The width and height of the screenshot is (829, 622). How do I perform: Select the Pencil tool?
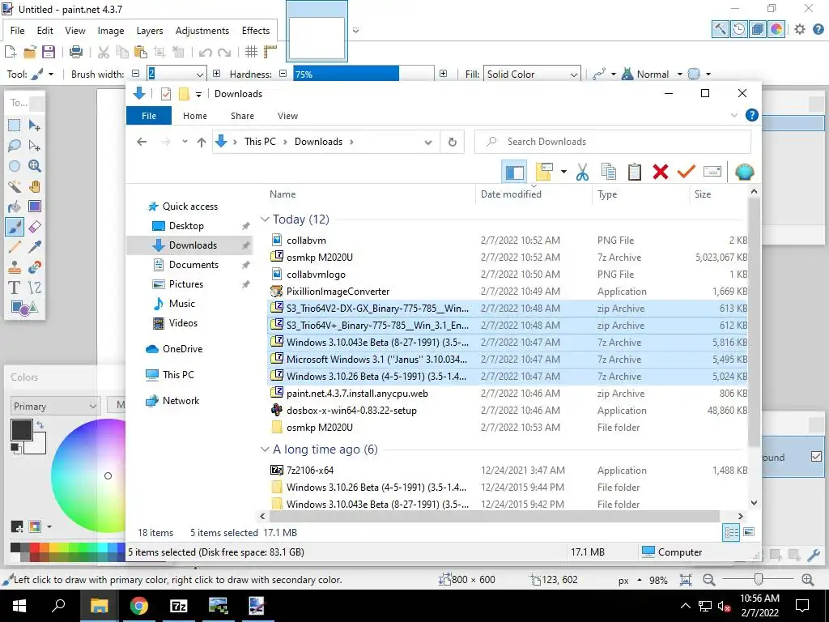tap(15, 247)
